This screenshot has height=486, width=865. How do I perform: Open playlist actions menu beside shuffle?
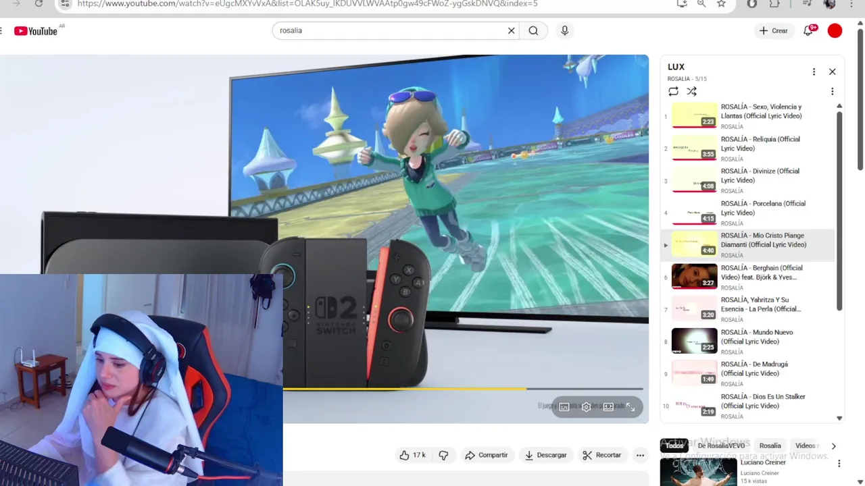pos(832,91)
